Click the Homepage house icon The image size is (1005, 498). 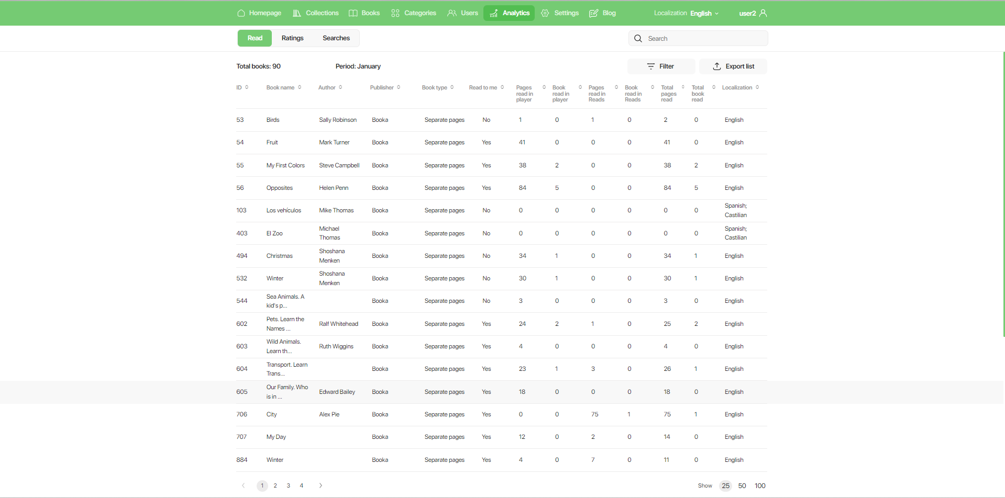click(x=241, y=13)
